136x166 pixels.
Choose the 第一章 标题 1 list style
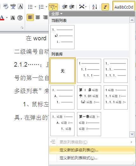point(89,124)
